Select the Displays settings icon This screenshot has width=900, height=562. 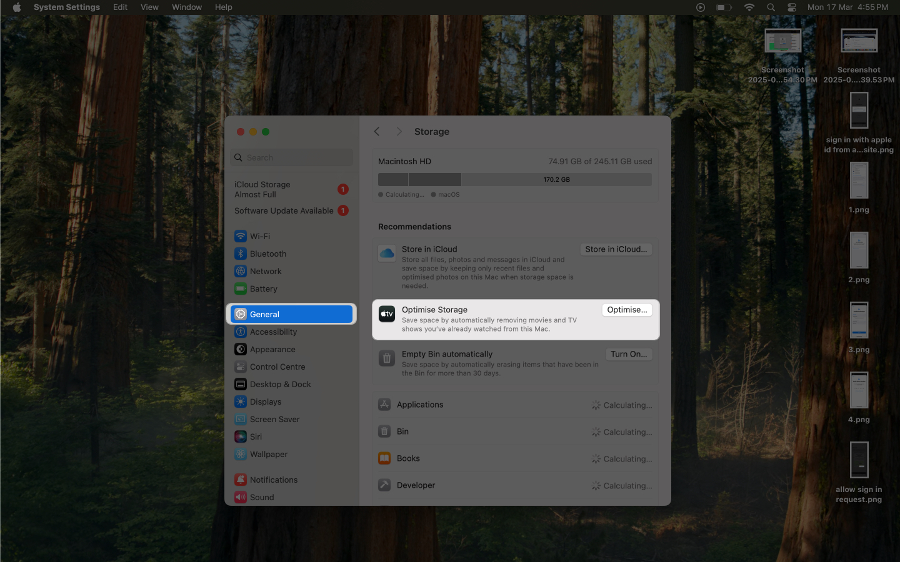pyautogui.click(x=241, y=402)
